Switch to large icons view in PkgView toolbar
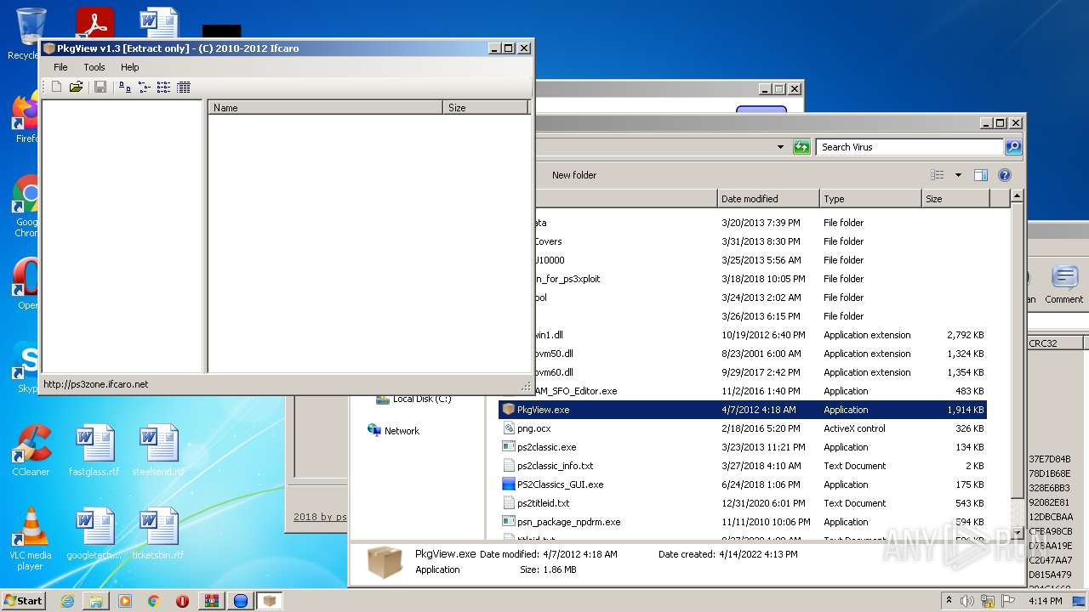This screenshot has height=612, width=1089. pyautogui.click(x=125, y=87)
